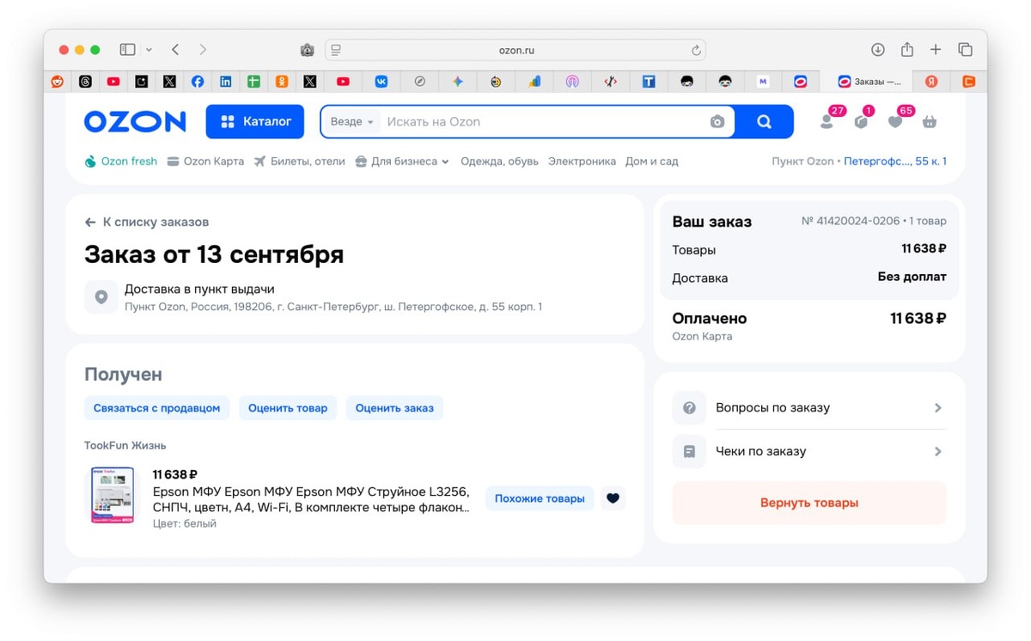Expand 'Вопросы по заказу' row
The width and height of the screenshot is (1031, 641).
click(x=809, y=408)
